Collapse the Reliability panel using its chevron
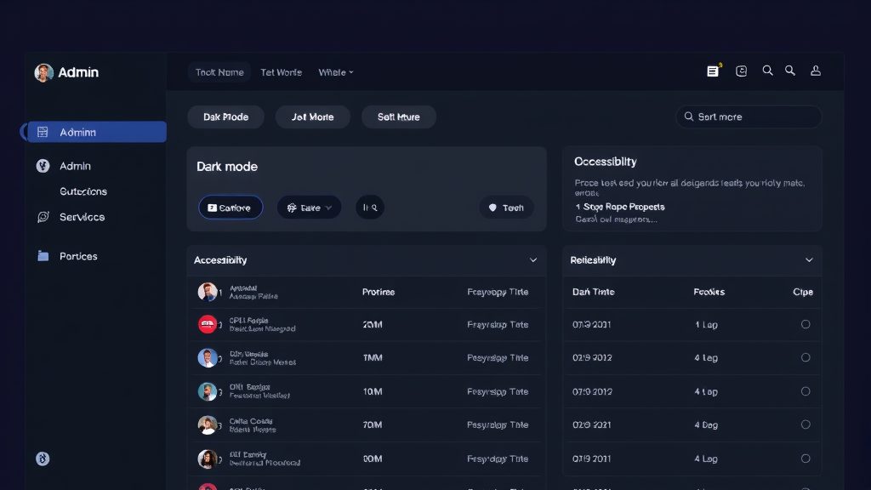871x490 pixels. tap(809, 260)
